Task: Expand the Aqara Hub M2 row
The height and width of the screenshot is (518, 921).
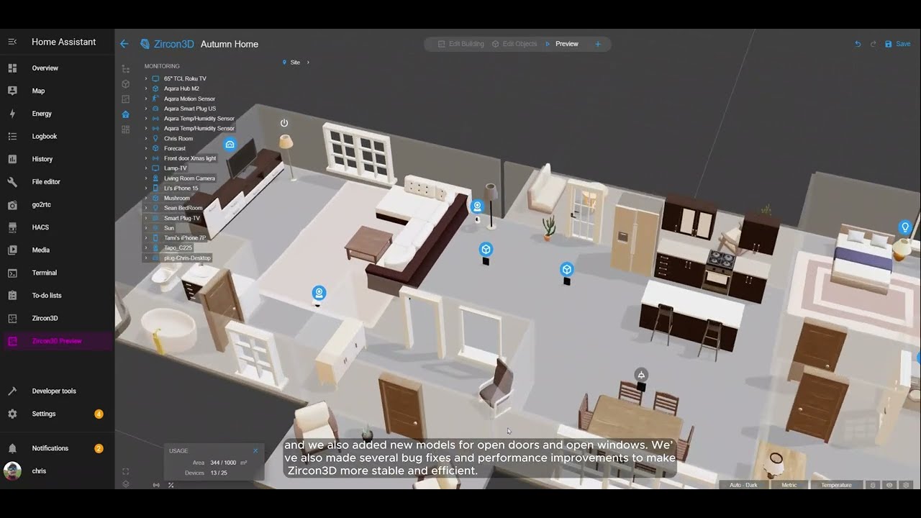Action: pos(146,88)
